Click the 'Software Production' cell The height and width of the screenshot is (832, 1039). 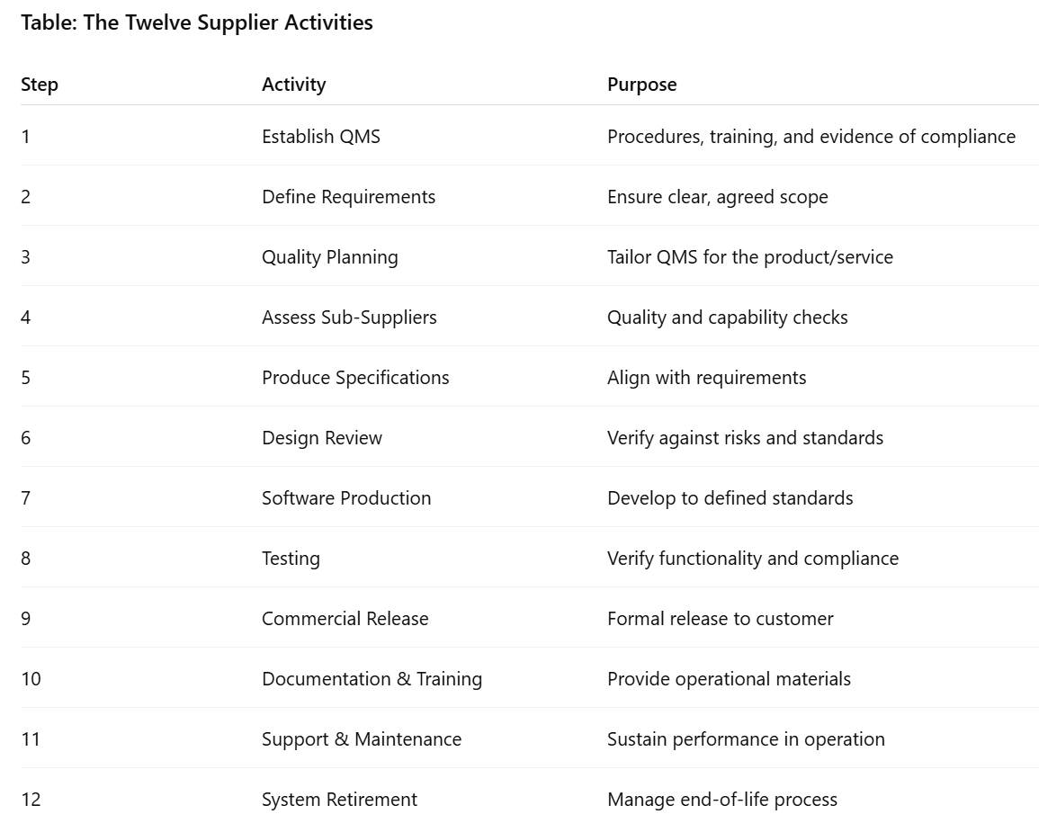click(x=346, y=498)
